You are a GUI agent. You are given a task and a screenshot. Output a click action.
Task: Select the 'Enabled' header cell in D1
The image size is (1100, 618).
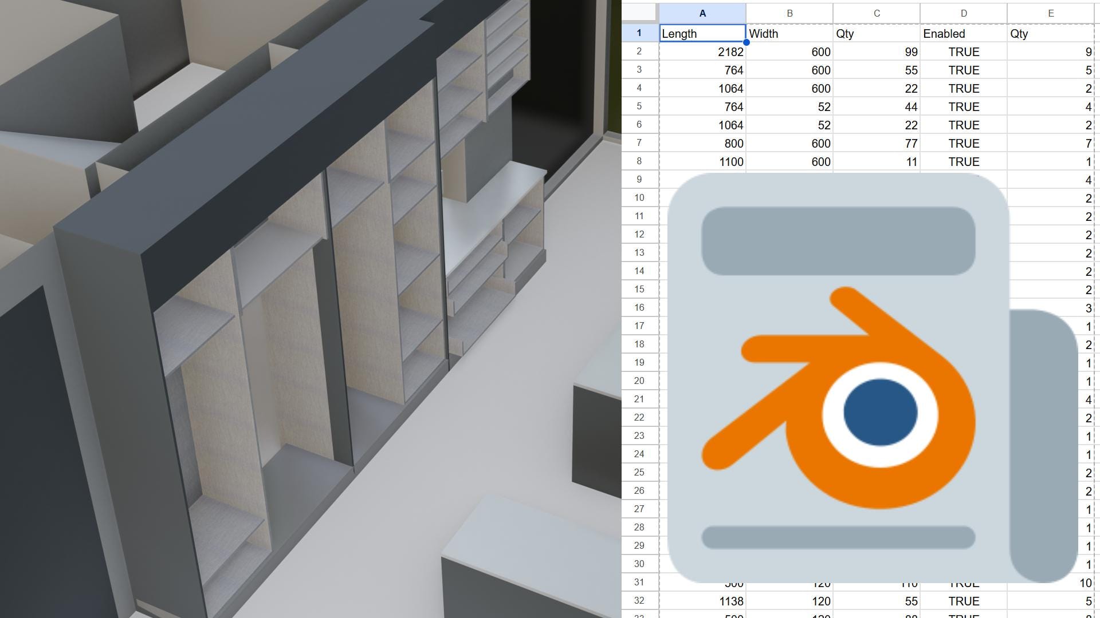963,33
